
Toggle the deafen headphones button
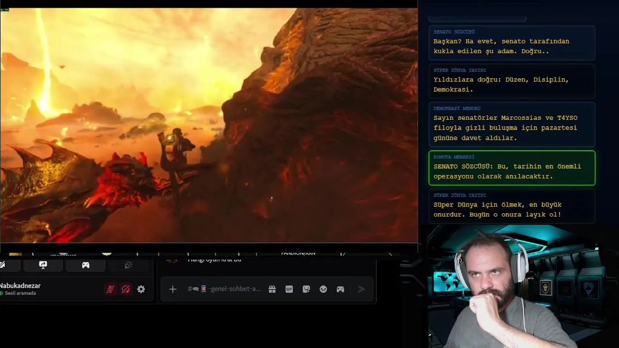coord(126,289)
